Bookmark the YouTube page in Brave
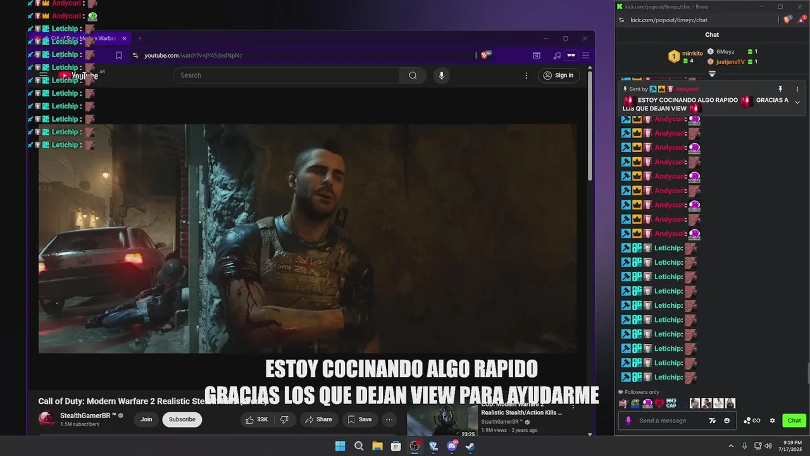 119,55
